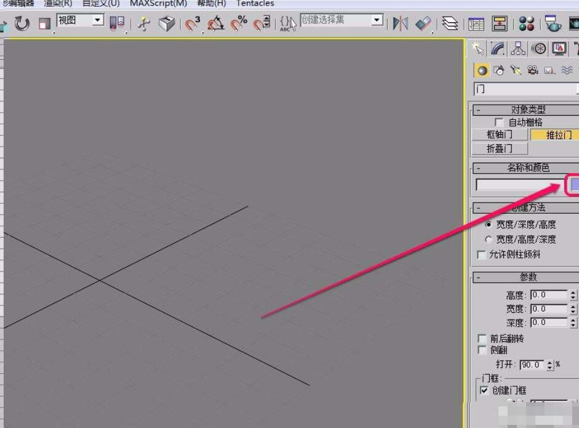Open the 创建选择集 dropdown
579x428 pixels.
(x=377, y=20)
